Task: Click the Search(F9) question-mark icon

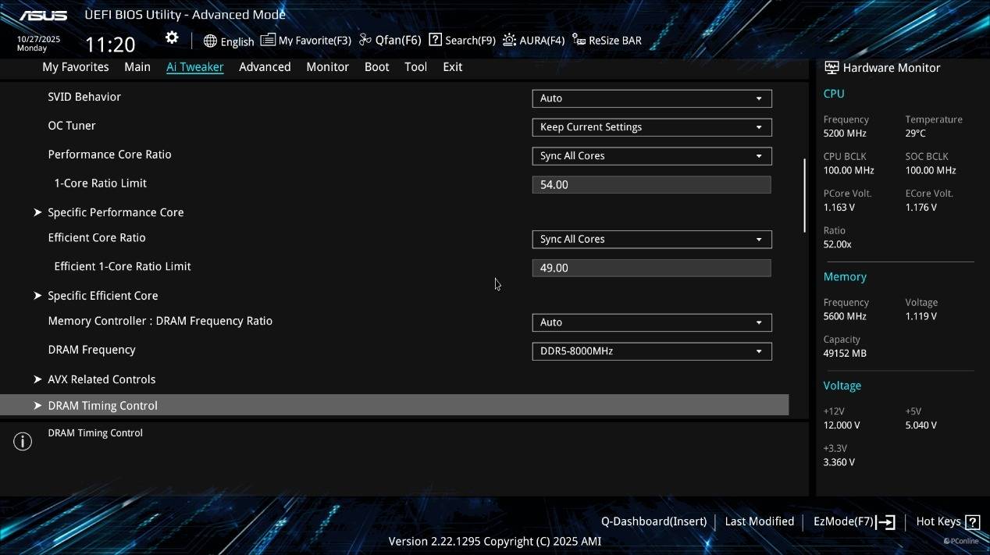Action: pos(436,40)
